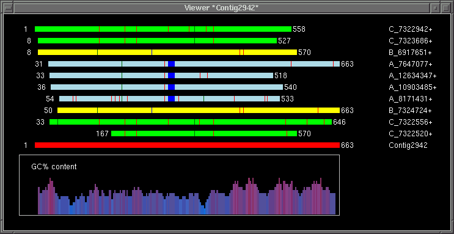Click the dark blue block in A_12634347+ bar
This screenshot has width=454, height=234.
[172, 75]
